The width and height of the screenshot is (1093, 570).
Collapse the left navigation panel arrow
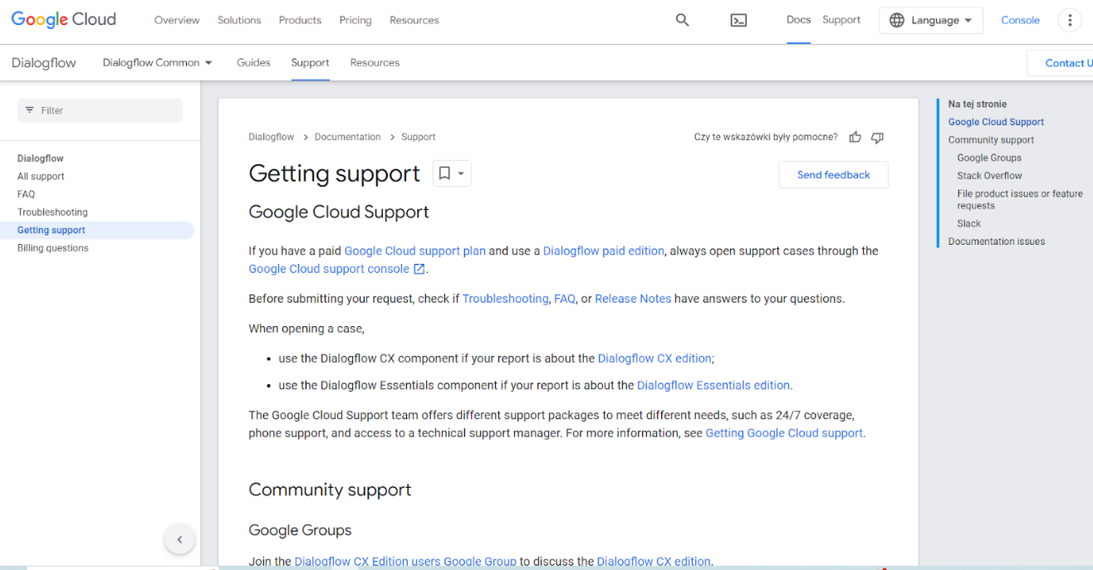(179, 539)
